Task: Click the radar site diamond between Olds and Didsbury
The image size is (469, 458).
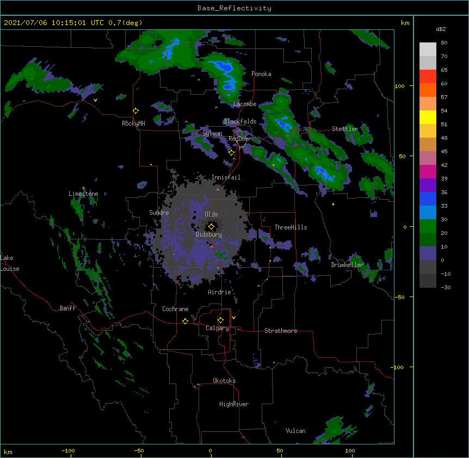Action: coord(211,227)
